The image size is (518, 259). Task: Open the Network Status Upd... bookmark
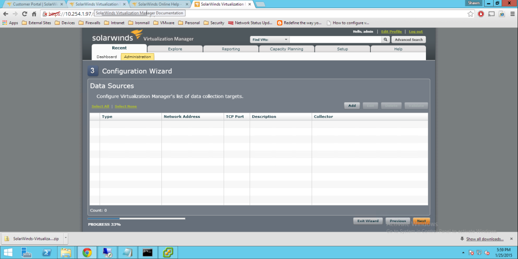250,23
